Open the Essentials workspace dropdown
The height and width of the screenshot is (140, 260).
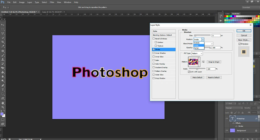250,7
